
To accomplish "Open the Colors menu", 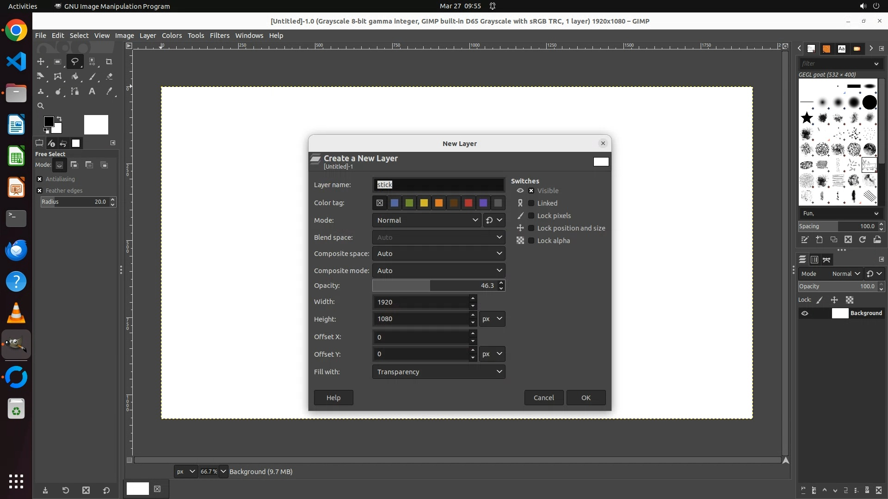I will (172, 36).
